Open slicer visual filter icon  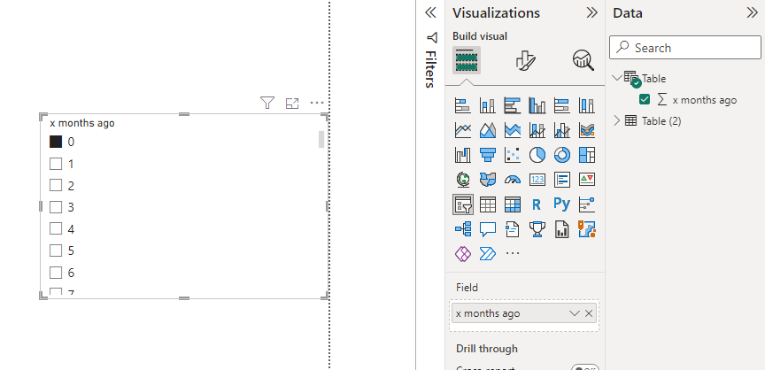(x=267, y=103)
